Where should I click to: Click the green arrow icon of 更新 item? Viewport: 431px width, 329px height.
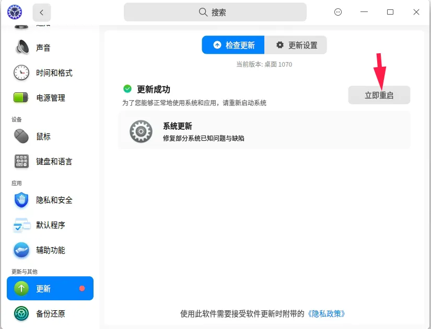point(21,288)
